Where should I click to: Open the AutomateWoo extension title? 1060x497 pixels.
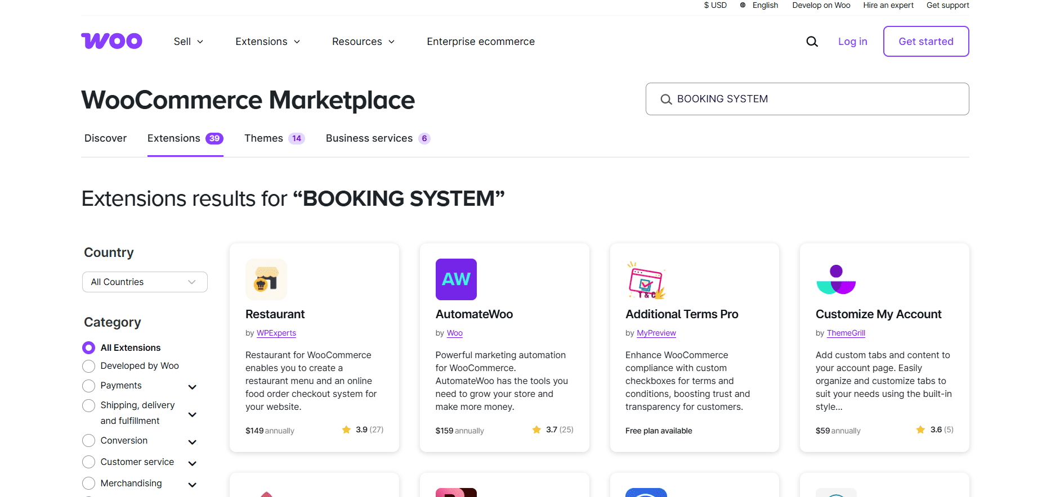(x=474, y=314)
